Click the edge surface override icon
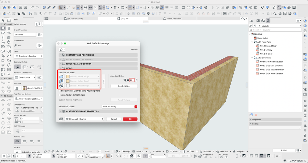This screenshot has height=163, width=308. tap(61, 81)
